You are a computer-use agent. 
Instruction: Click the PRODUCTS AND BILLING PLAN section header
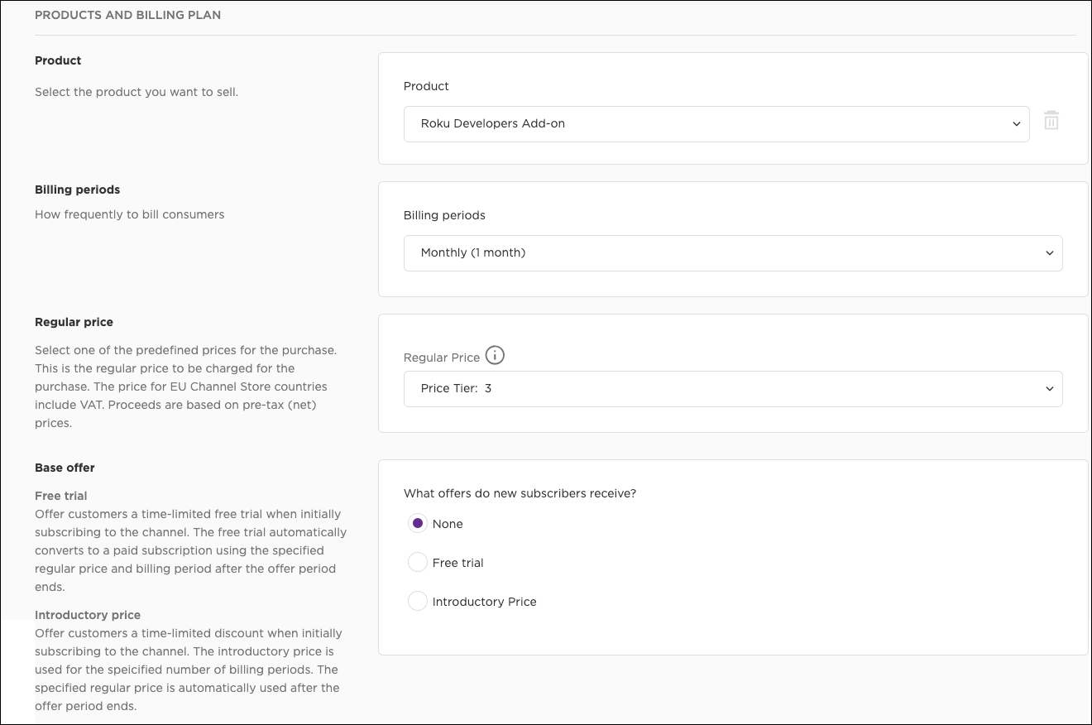127,15
